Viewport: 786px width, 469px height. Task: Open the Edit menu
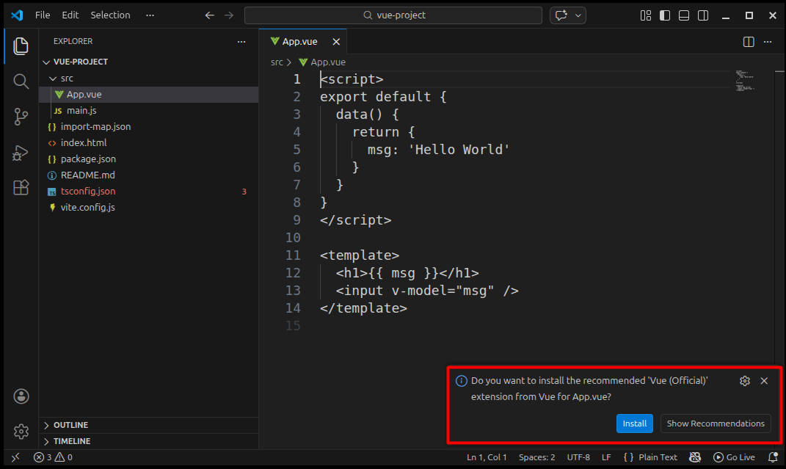coord(70,15)
